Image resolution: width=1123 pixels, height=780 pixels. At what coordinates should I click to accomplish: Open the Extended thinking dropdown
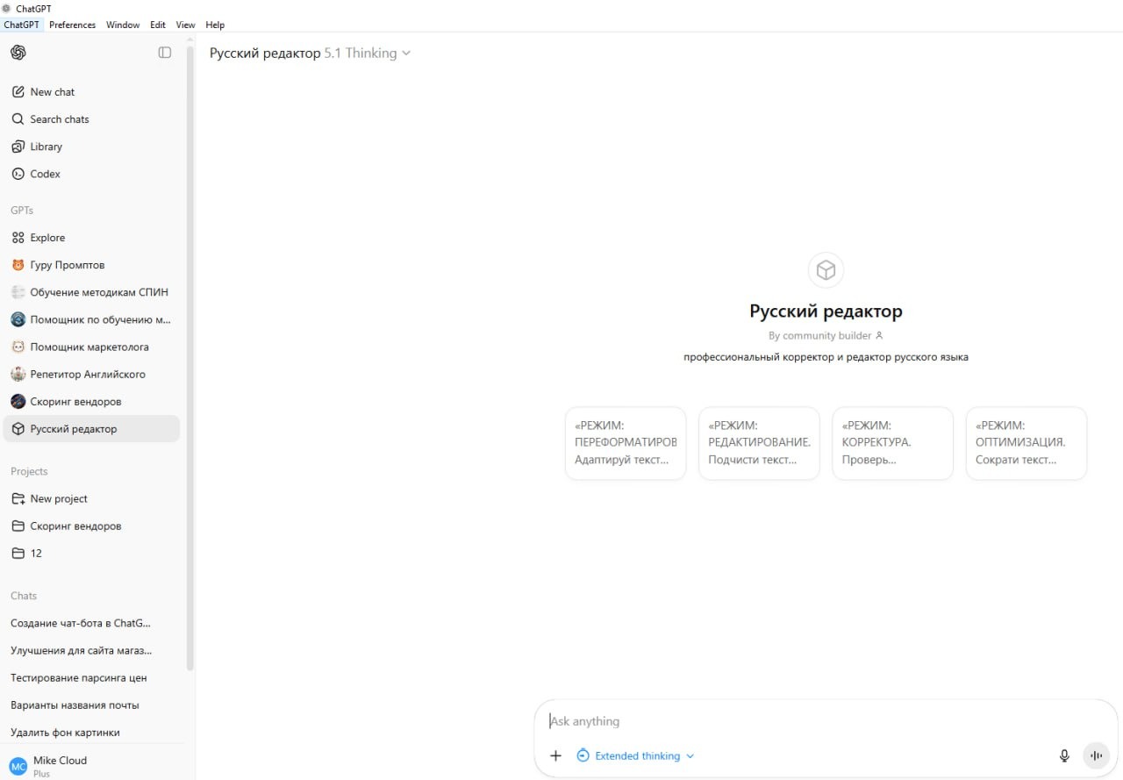[x=636, y=755]
